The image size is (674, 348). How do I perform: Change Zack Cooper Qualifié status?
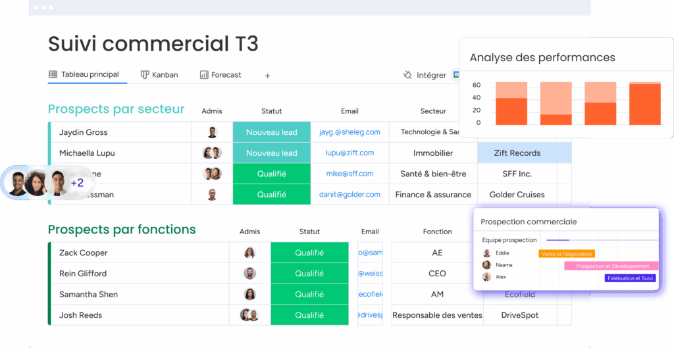coord(309,253)
